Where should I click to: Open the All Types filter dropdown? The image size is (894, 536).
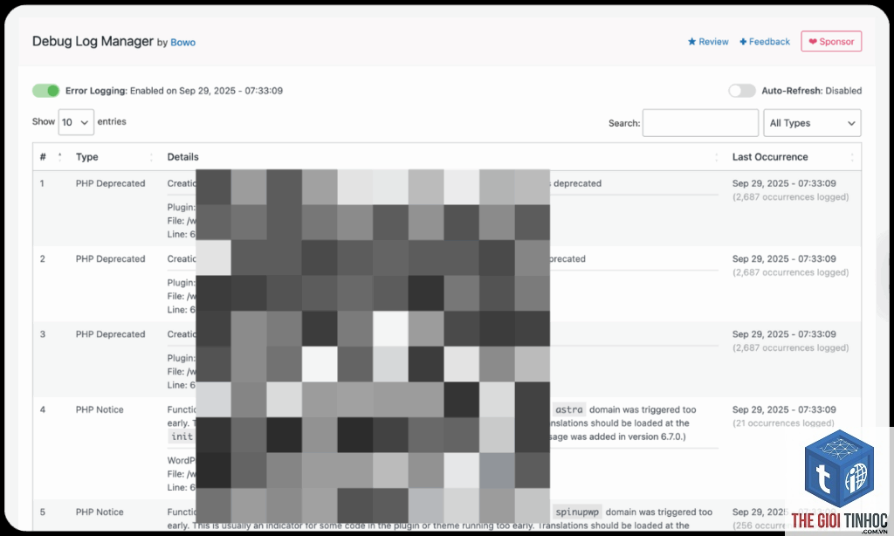(812, 123)
